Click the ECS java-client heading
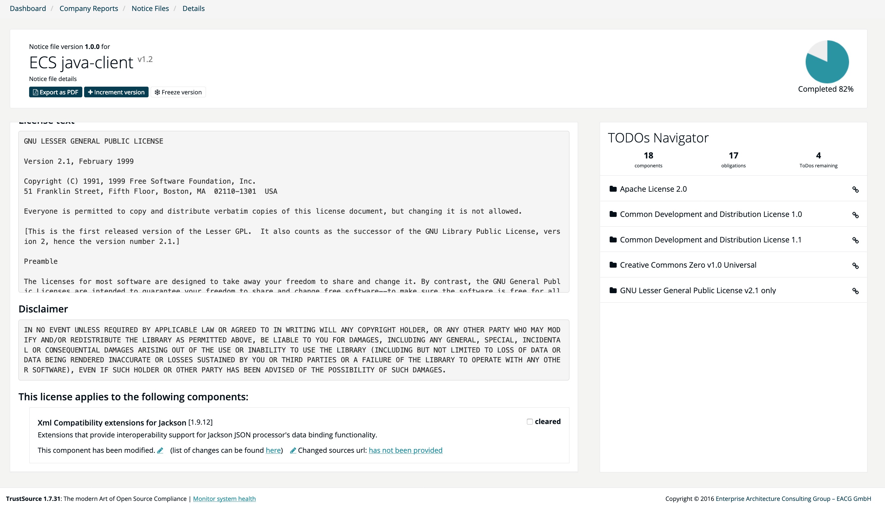The height and width of the screenshot is (508, 885). click(81, 63)
